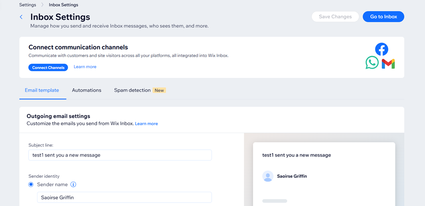
Task: Click the Facebook channel icon
Action: tap(381, 49)
